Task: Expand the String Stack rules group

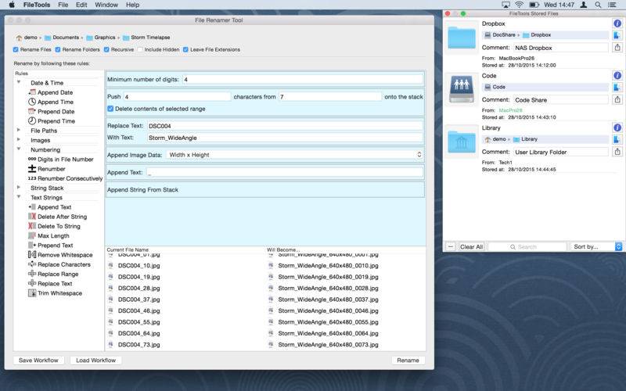Action: point(18,187)
